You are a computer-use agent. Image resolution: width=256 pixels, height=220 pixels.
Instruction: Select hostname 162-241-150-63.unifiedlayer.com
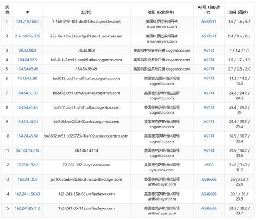(x=86, y=194)
